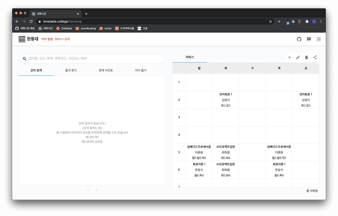Open a new browser tab with the plus button
Screen dimensions: 338x216
pyautogui.click(x=86, y=14)
